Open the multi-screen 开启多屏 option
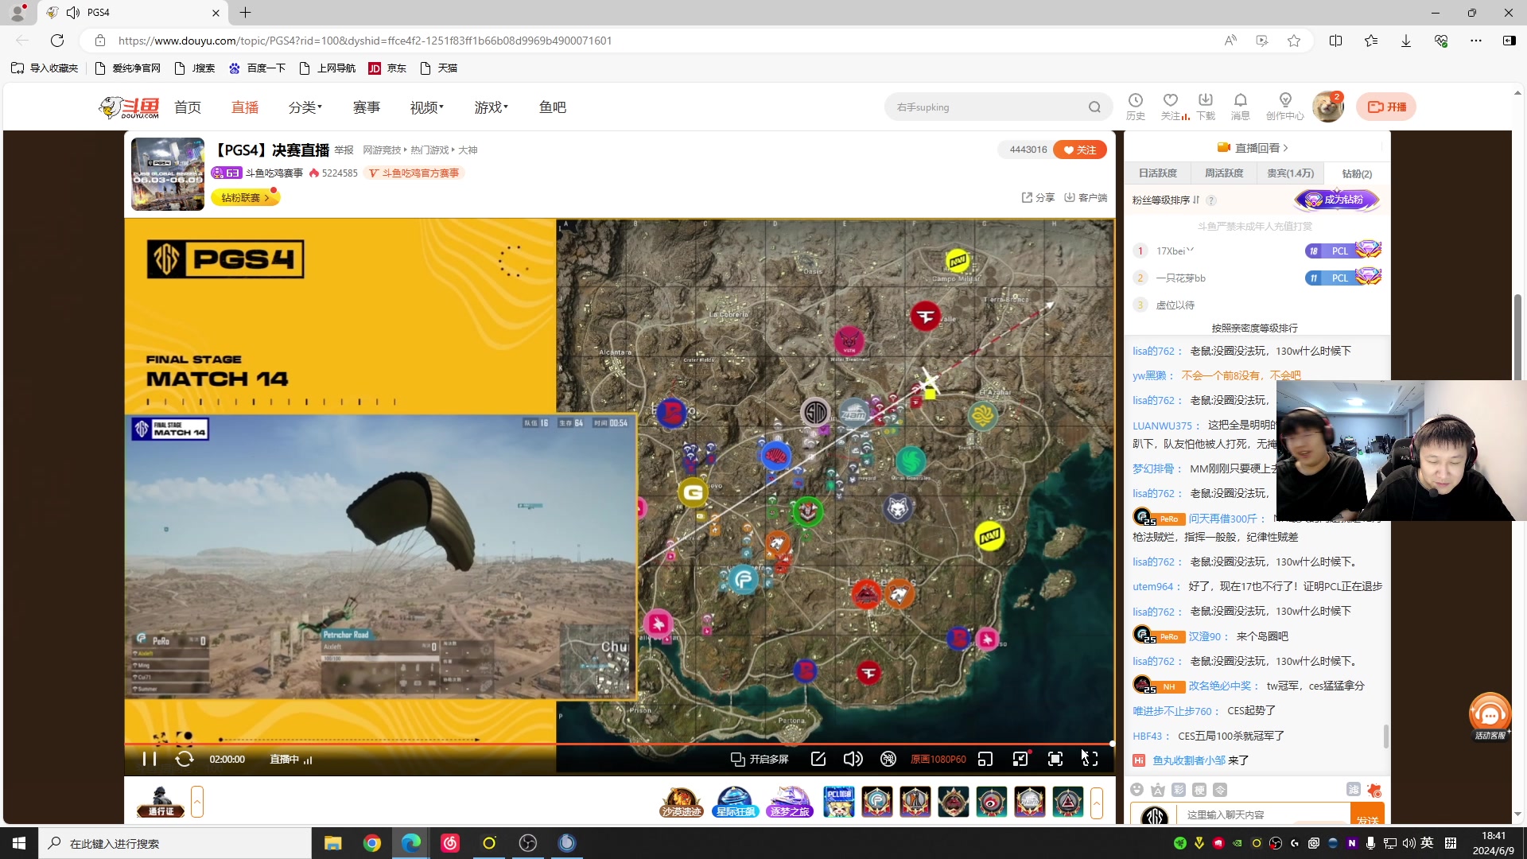1527x859 pixels. tap(760, 759)
